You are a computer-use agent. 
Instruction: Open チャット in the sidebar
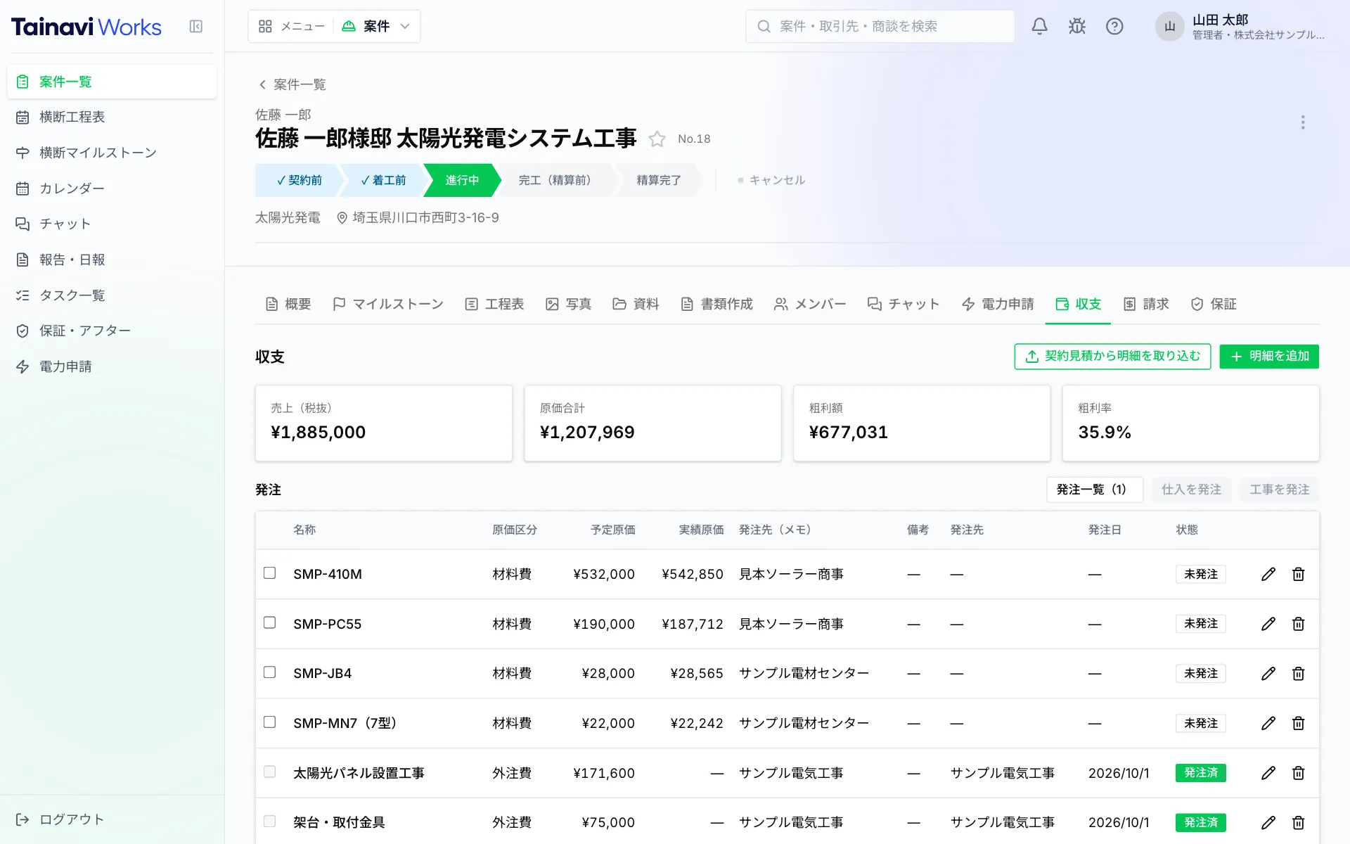(112, 224)
